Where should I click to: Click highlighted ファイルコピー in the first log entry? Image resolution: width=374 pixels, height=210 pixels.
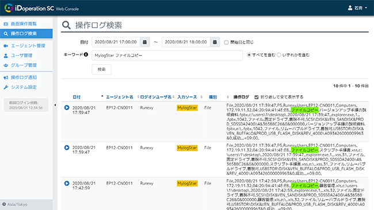point(305,110)
